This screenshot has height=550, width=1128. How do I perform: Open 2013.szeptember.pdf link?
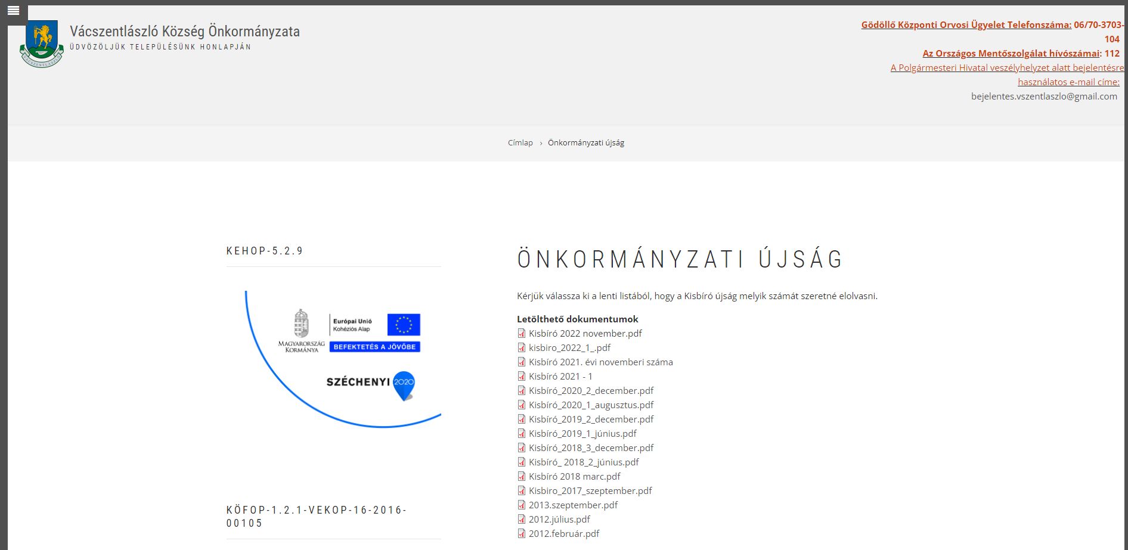[x=573, y=505]
